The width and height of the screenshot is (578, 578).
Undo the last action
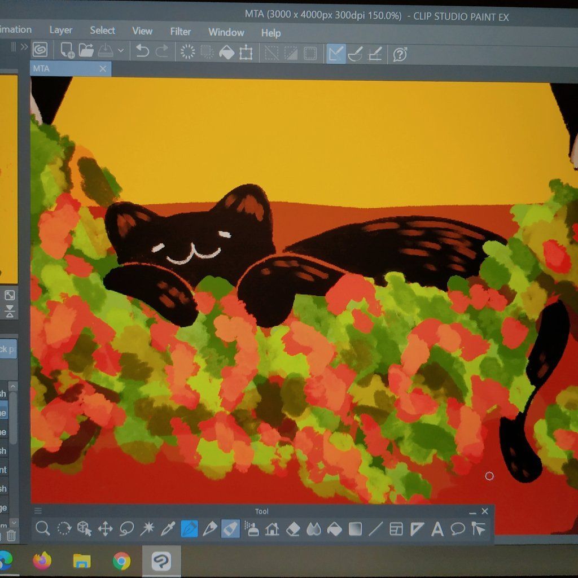[142, 51]
